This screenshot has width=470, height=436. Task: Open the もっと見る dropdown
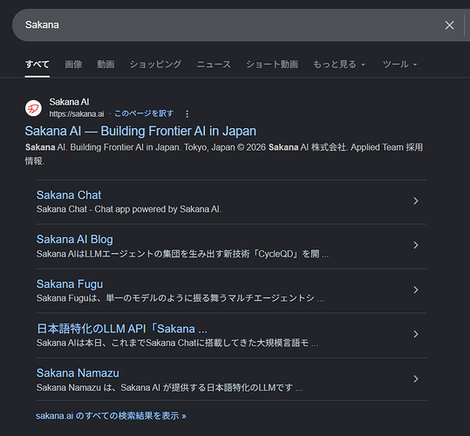click(339, 65)
